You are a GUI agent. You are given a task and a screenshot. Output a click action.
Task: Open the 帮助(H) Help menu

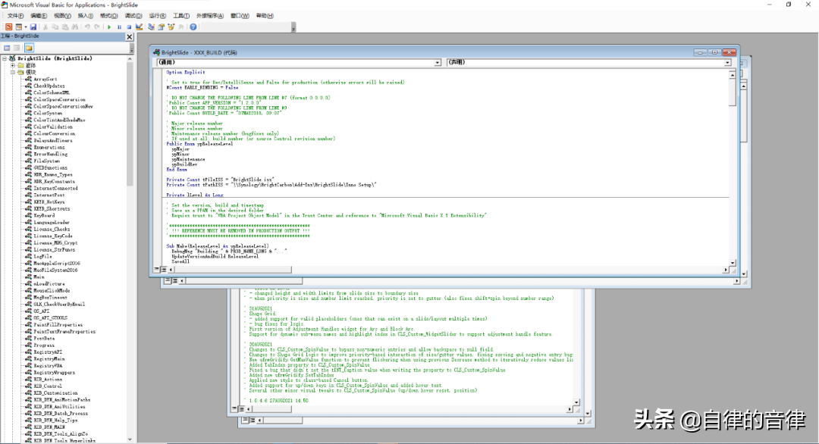265,16
